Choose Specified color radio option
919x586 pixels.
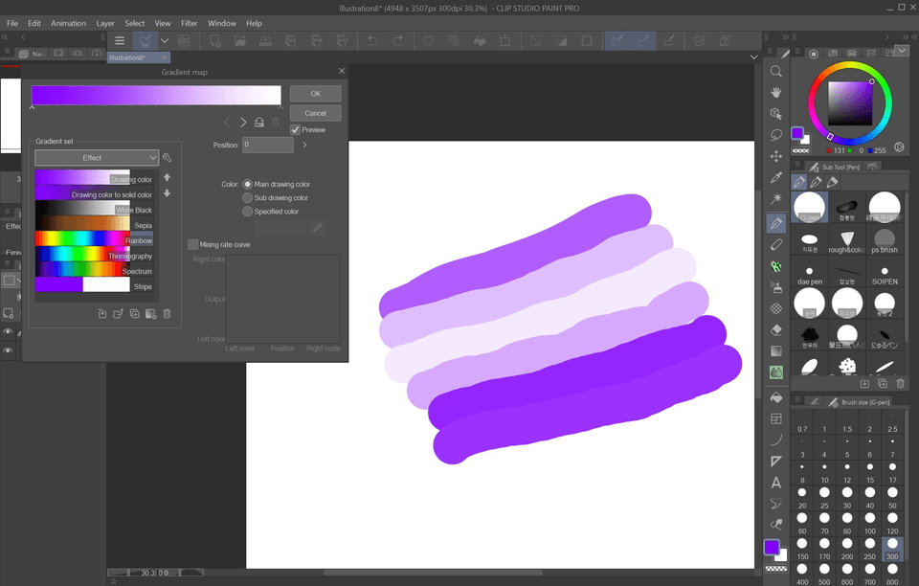coord(248,212)
